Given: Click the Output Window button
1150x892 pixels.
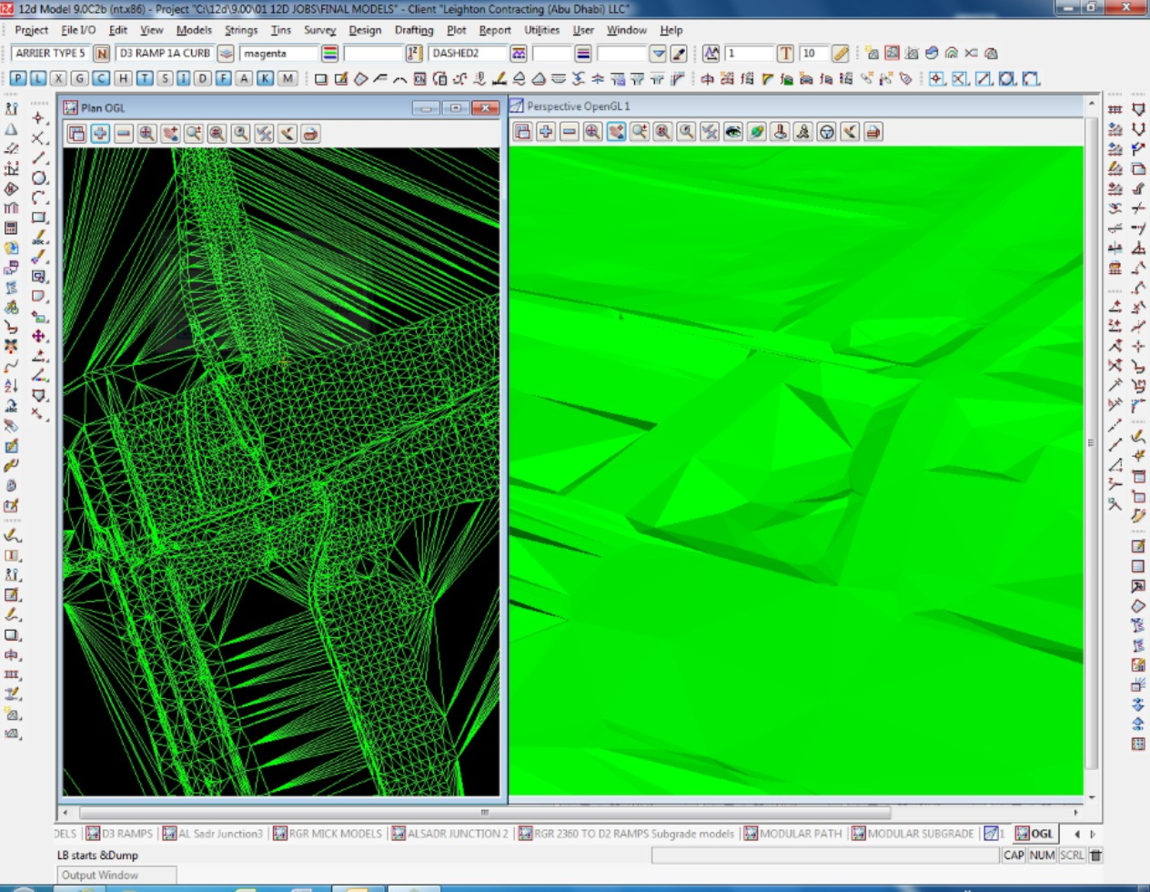Looking at the screenshot, I should coord(116,876).
